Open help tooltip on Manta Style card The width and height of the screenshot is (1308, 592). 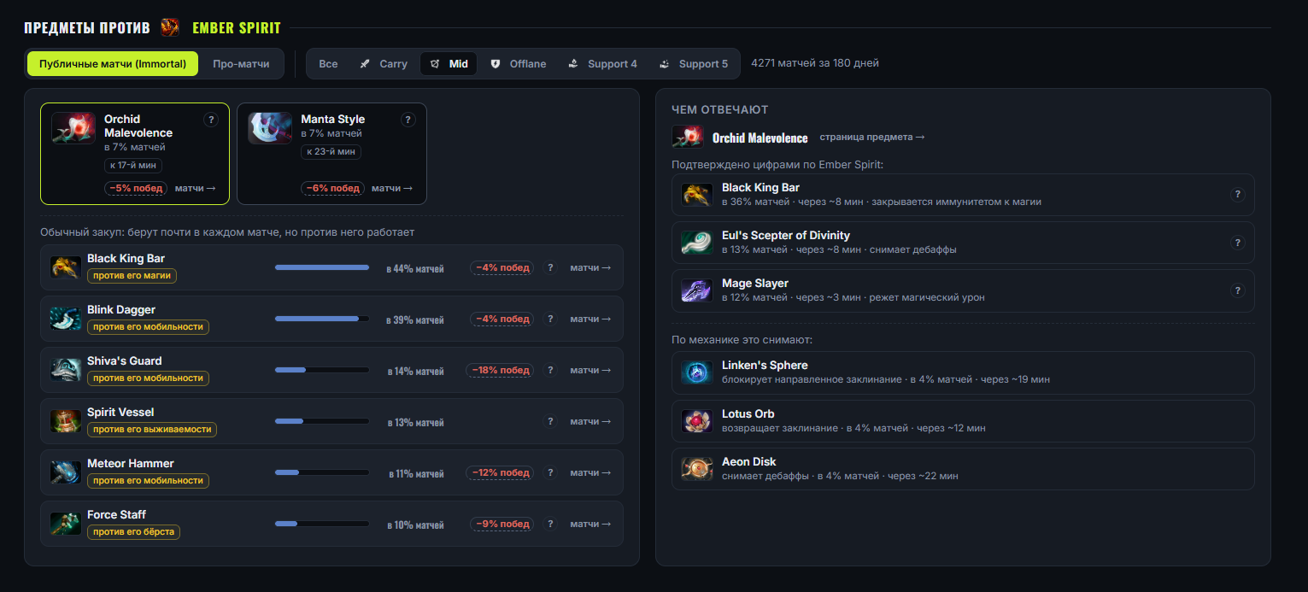[408, 120]
